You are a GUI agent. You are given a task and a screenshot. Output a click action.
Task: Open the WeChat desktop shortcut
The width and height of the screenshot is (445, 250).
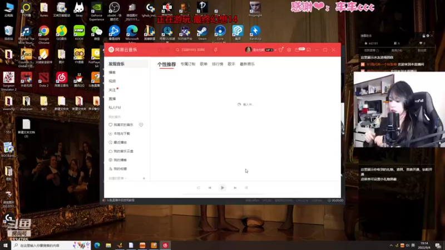pos(96,33)
